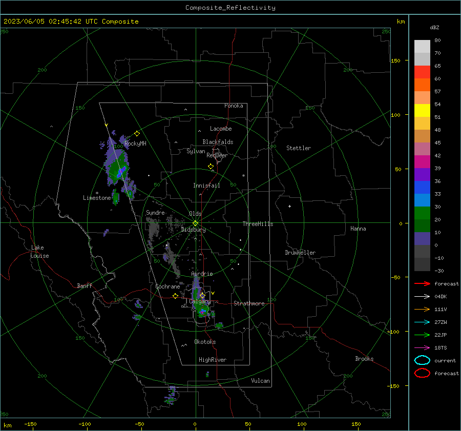Viewport: 461px width, 431px height.
Task: Click the white caret marker below Ponoka
Action: coord(185,110)
